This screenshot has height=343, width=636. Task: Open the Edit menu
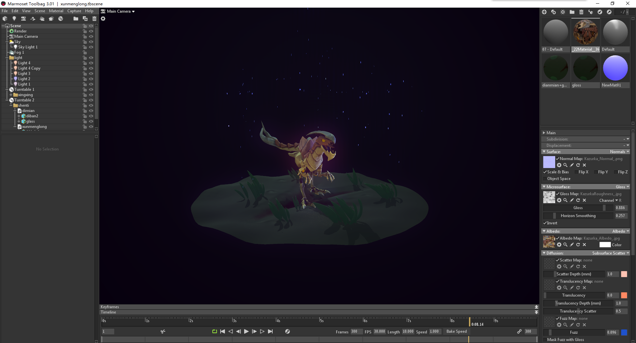(15, 11)
